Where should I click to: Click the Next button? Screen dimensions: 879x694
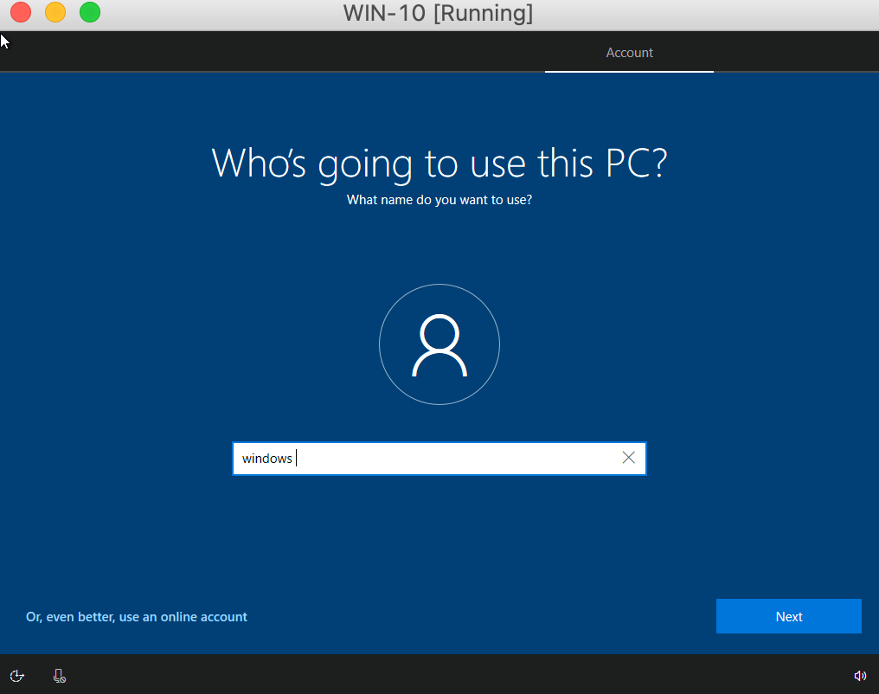pyautogui.click(x=789, y=616)
